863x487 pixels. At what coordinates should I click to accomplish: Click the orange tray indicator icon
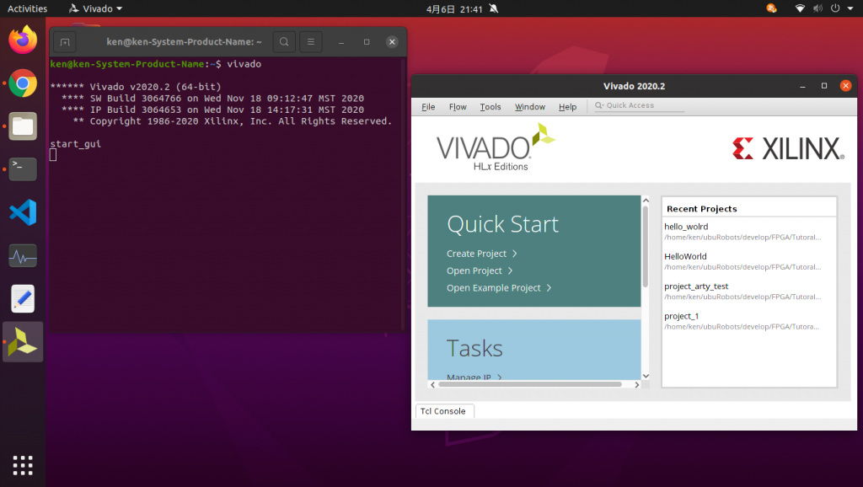tap(772, 8)
